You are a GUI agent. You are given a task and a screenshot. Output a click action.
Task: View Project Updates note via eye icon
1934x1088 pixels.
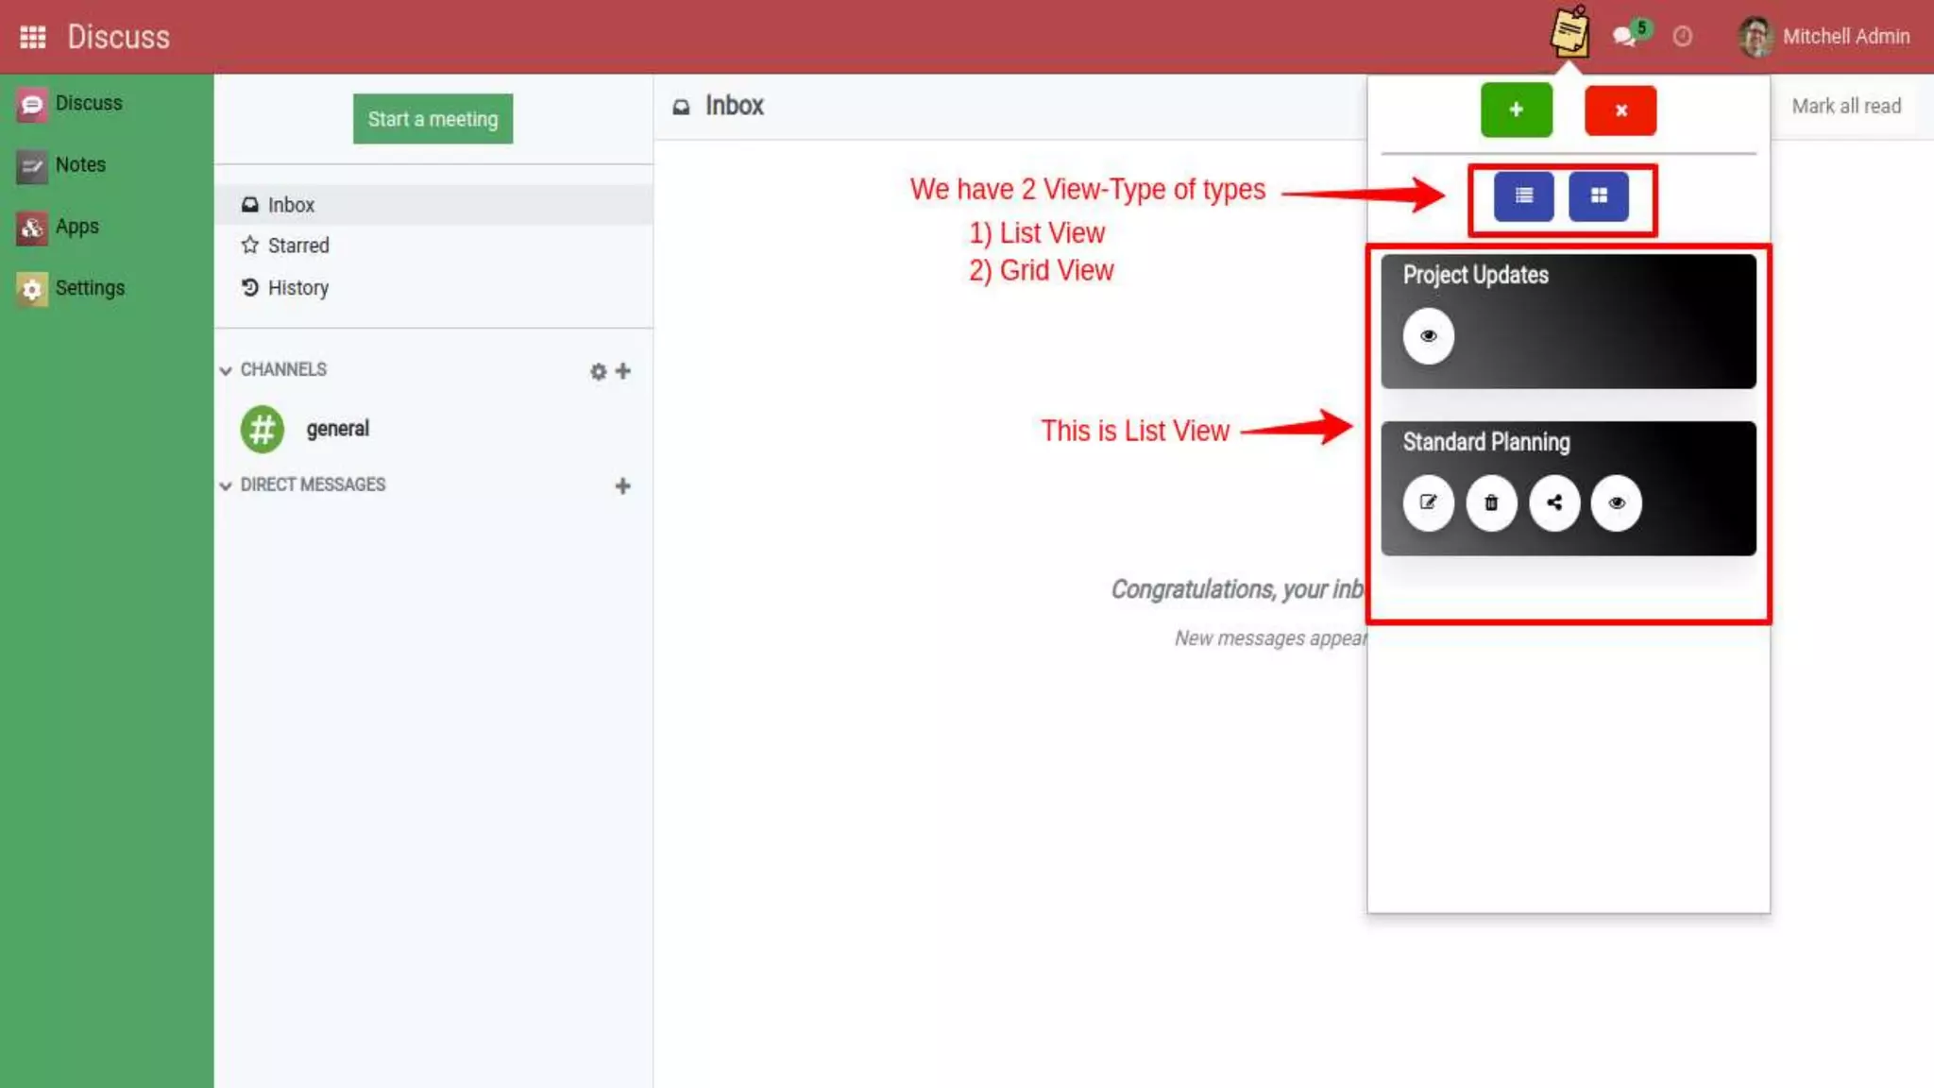click(1428, 336)
